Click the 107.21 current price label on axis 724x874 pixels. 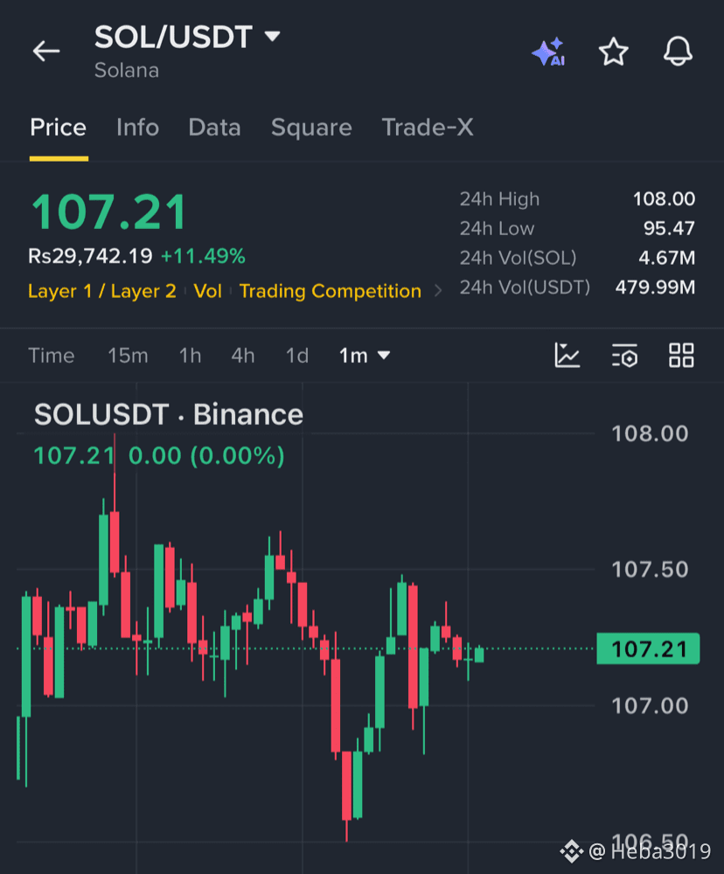(x=648, y=649)
